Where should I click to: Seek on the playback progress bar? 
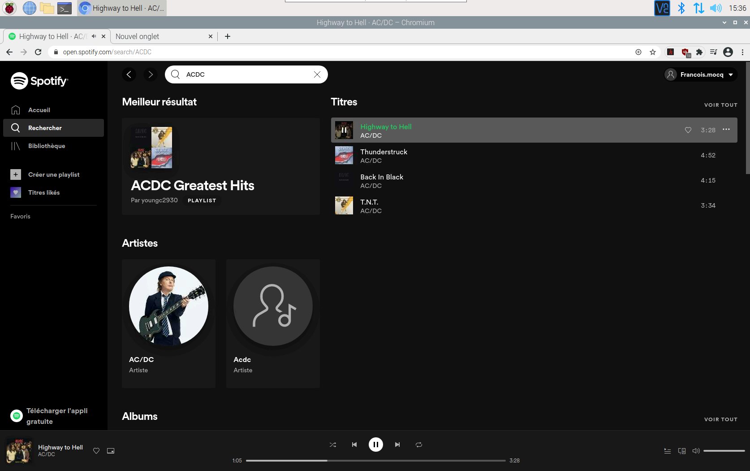pyautogui.click(x=376, y=461)
